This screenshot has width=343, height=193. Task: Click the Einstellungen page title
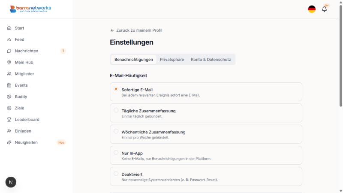point(132,42)
